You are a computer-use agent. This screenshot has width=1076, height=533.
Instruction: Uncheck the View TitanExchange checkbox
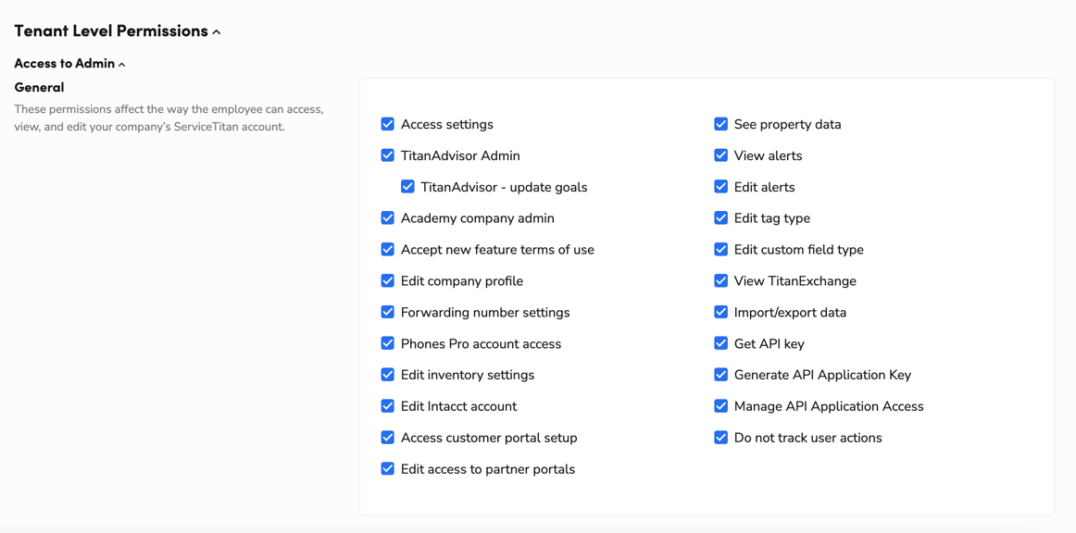pos(720,280)
